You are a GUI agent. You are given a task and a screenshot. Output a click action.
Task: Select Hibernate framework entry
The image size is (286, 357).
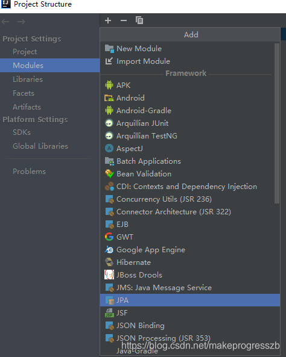[190, 262]
